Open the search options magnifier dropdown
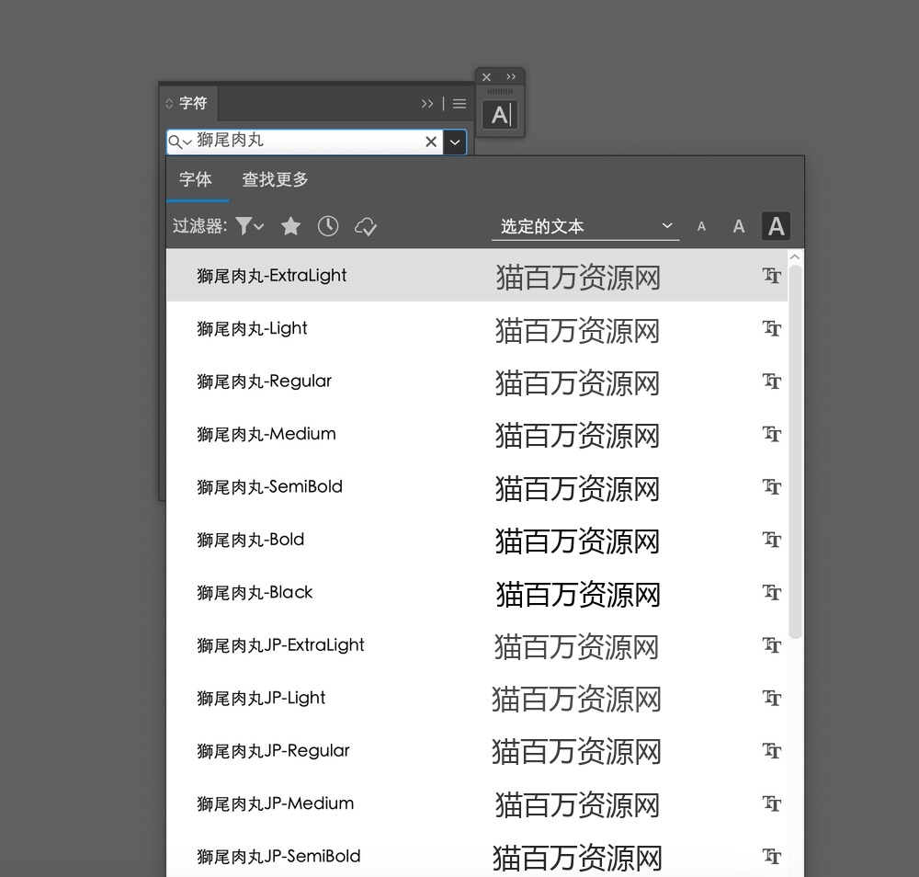This screenshot has width=919, height=877. click(x=180, y=142)
